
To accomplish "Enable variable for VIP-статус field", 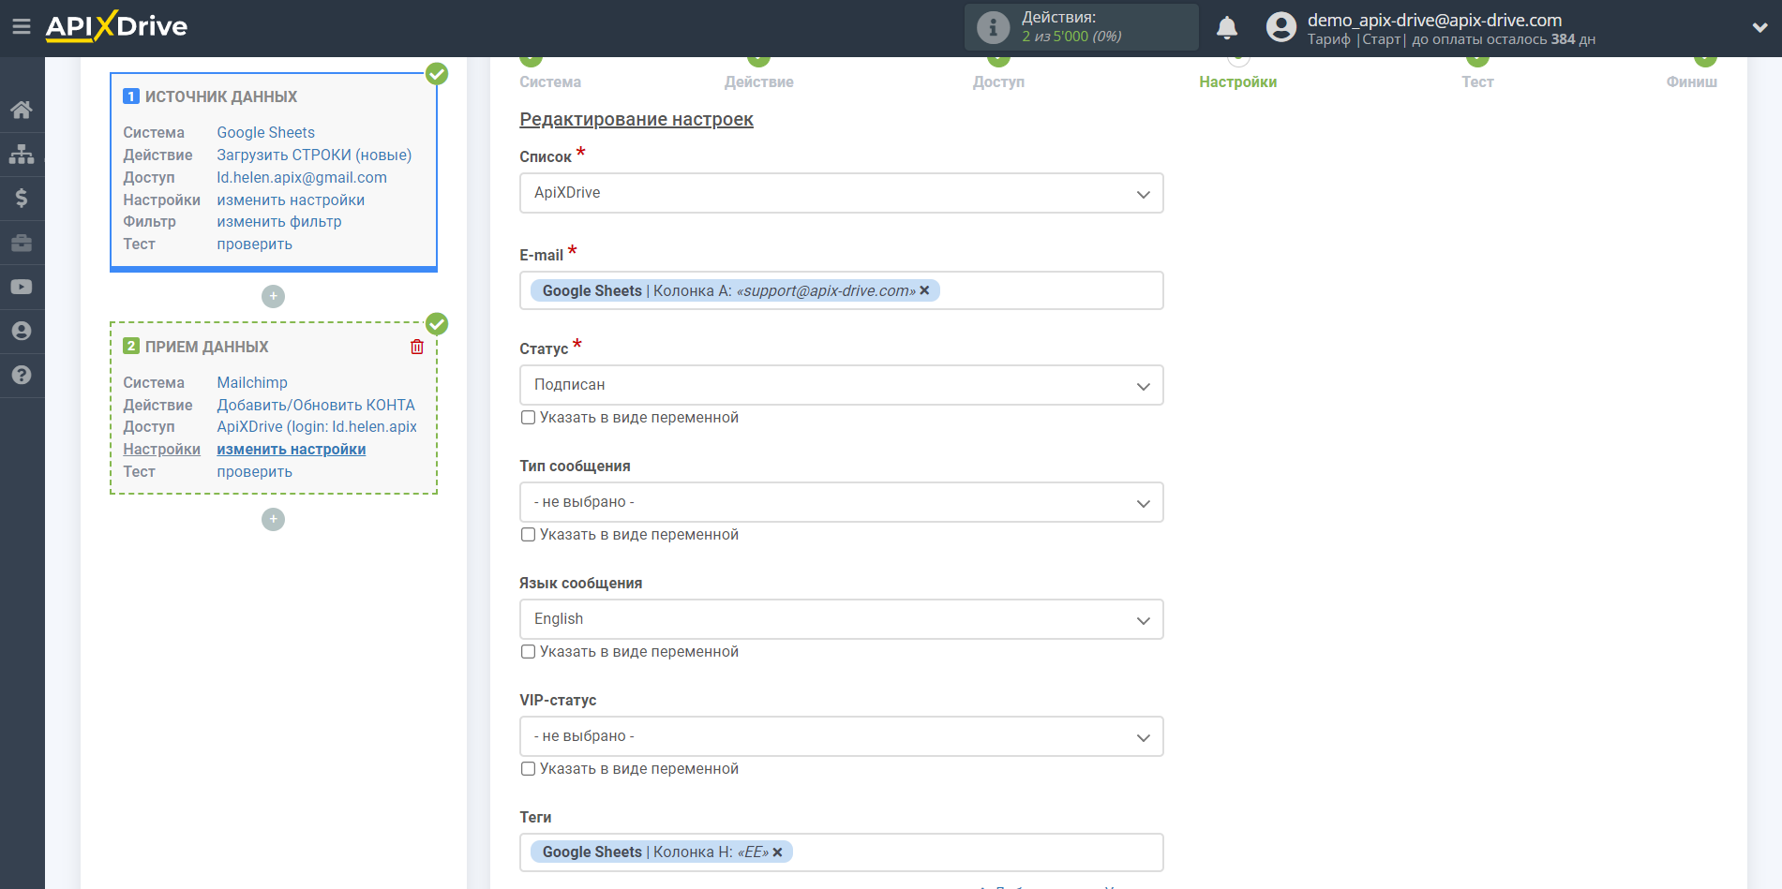I will (529, 769).
